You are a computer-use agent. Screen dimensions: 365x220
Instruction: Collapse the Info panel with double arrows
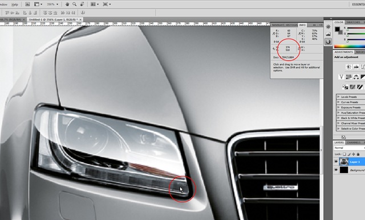coord(314,25)
